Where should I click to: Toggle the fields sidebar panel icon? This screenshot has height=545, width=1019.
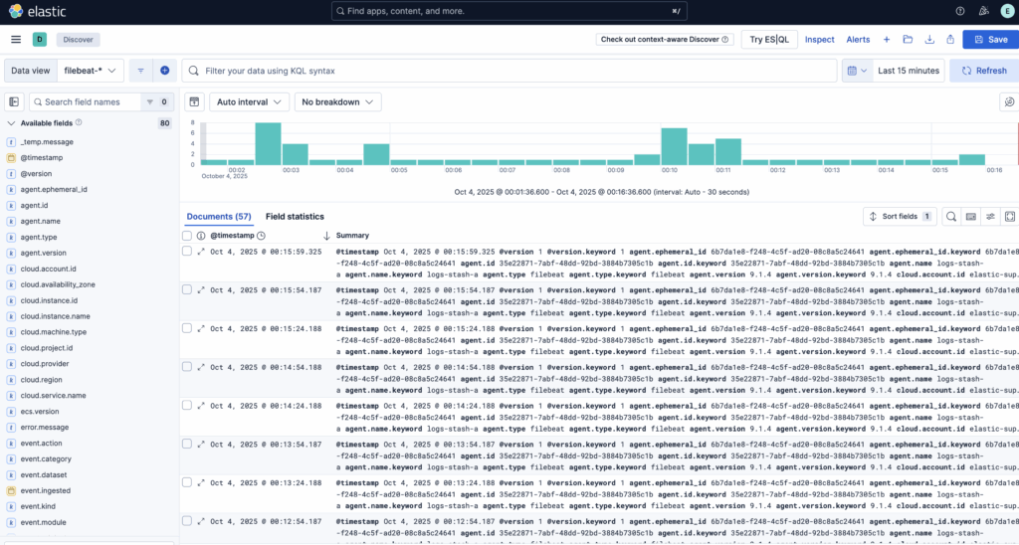[x=15, y=101]
